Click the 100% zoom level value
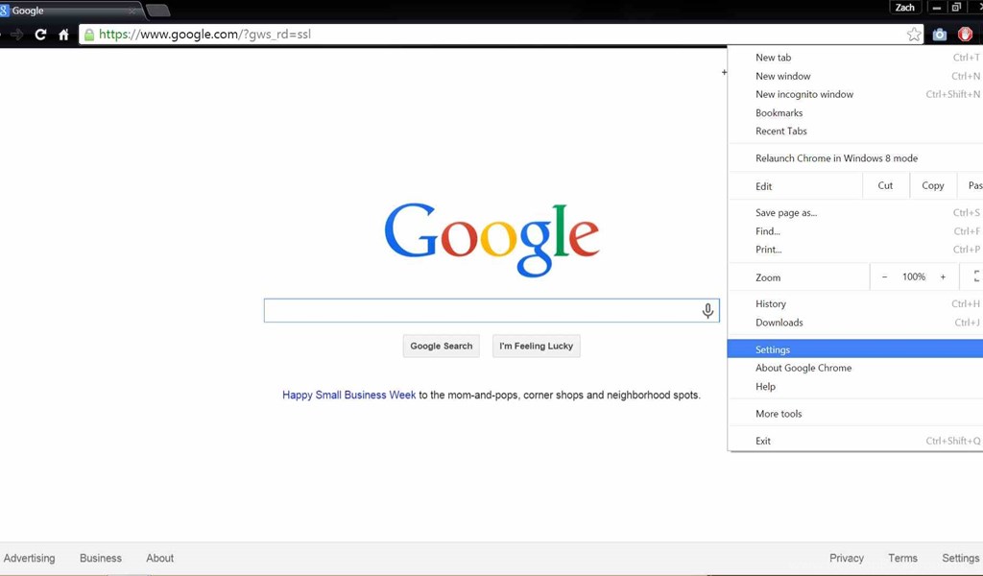This screenshot has height=576, width=983. coord(914,277)
